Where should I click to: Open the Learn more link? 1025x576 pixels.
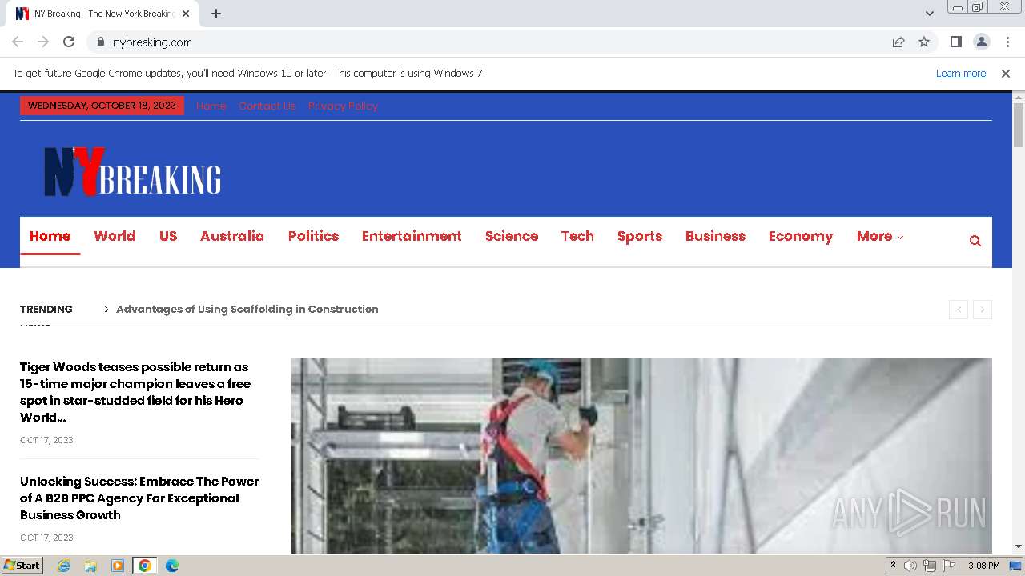[x=961, y=73]
